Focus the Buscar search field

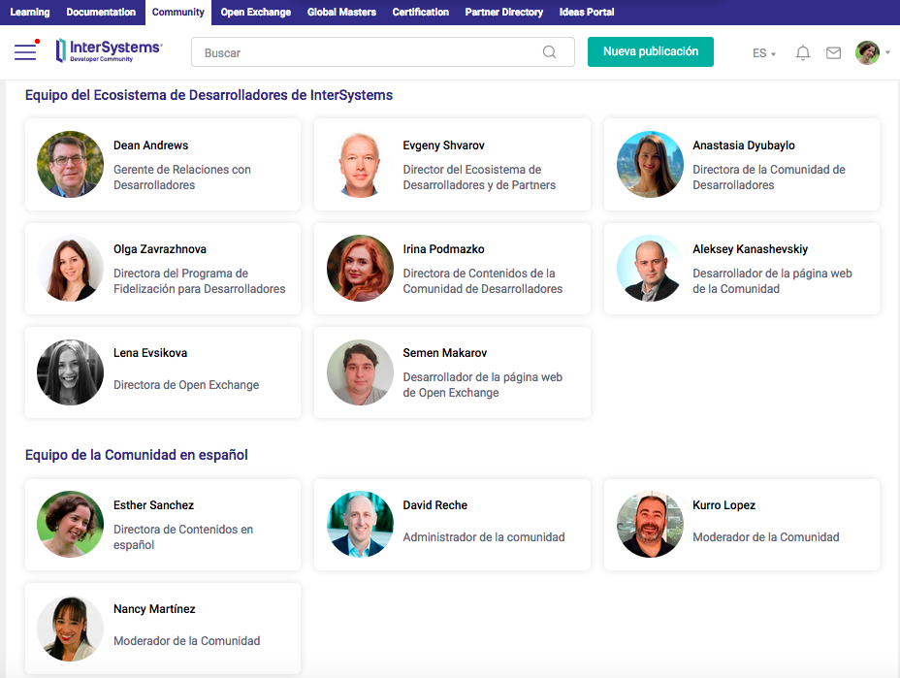tap(369, 52)
